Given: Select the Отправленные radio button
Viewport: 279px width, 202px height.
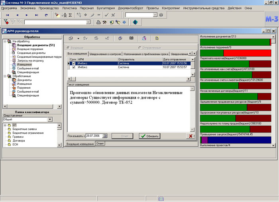Looking at the screenshot, I should pos(140,48).
